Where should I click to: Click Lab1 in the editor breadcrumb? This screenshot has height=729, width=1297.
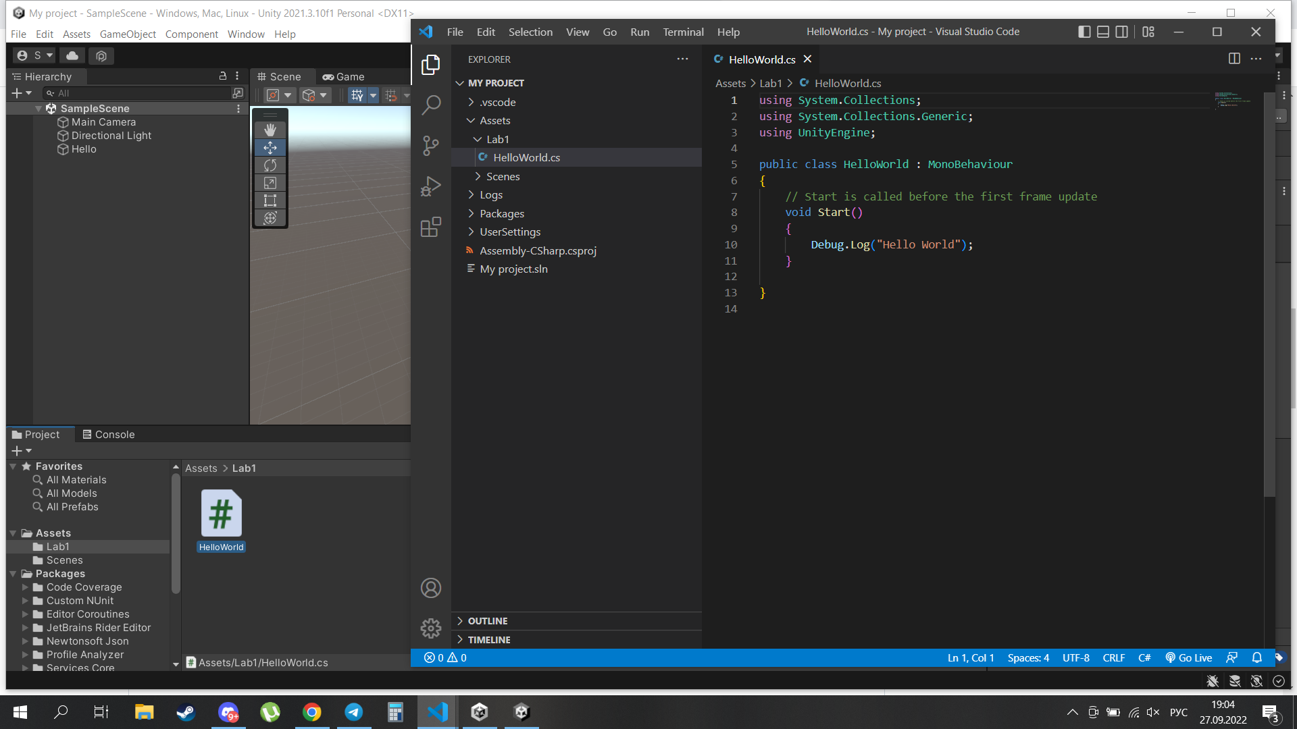[771, 83]
